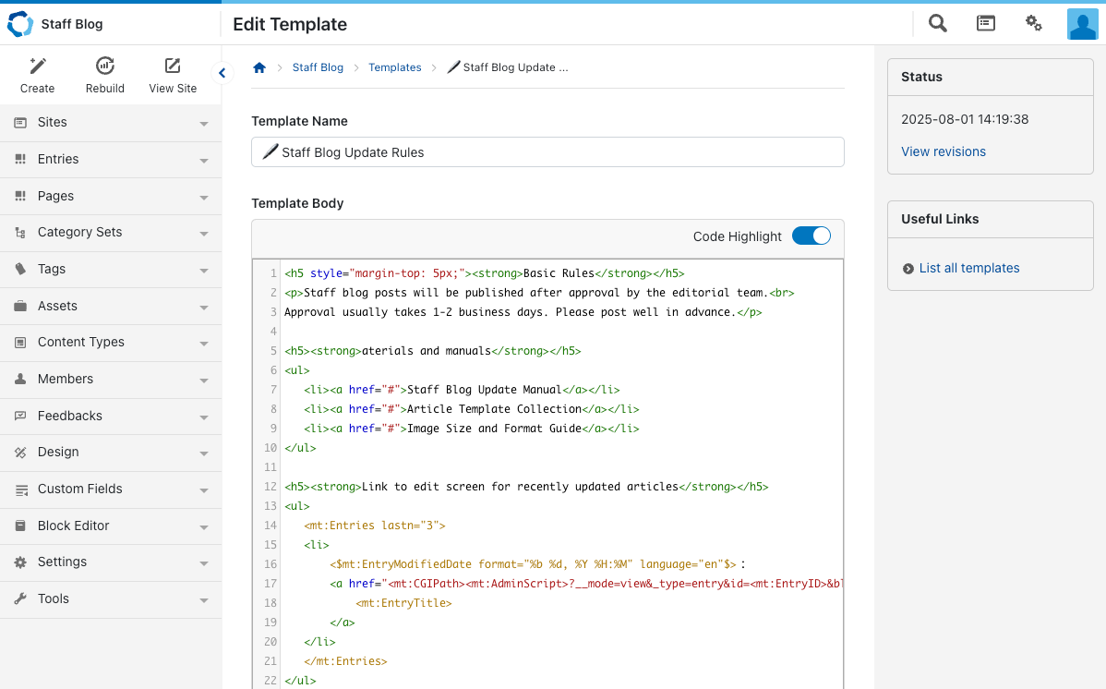Viewport: 1106px width, 689px height.
Task: Go to Templates breadcrumb link
Action: (394, 67)
